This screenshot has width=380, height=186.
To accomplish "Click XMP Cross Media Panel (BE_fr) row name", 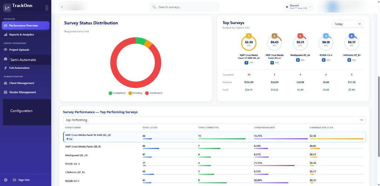I will 83,147.
